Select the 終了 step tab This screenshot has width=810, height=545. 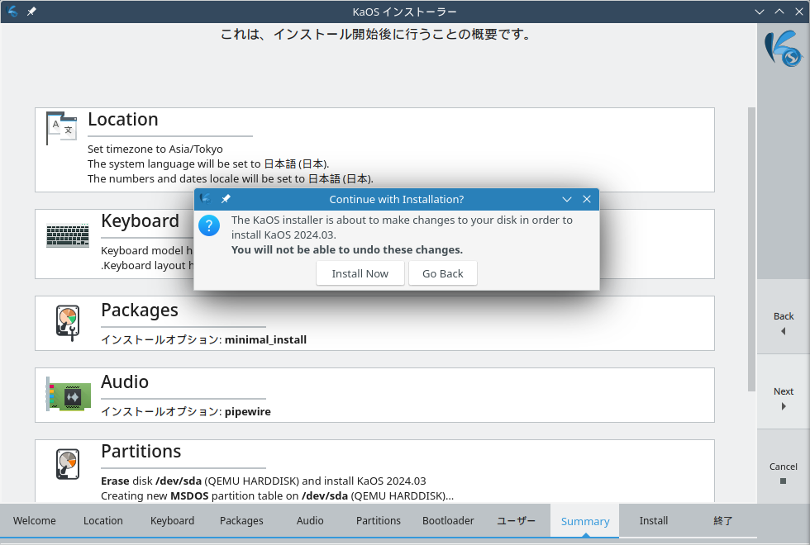[722, 521]
